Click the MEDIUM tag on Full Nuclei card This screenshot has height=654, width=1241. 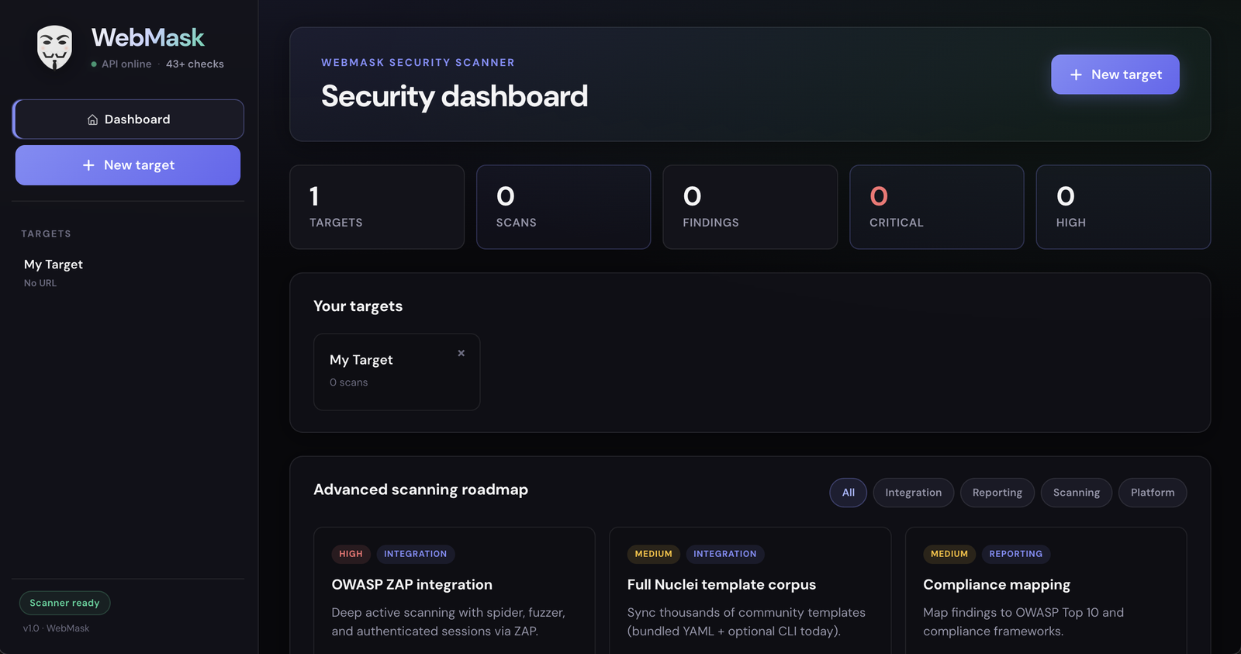[654, 554]
